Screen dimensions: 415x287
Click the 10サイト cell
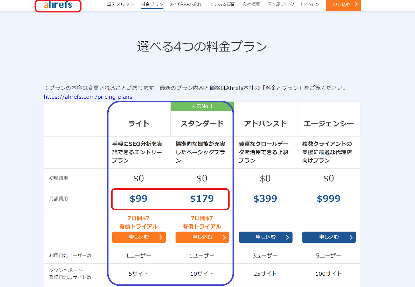tap(202, 274)
